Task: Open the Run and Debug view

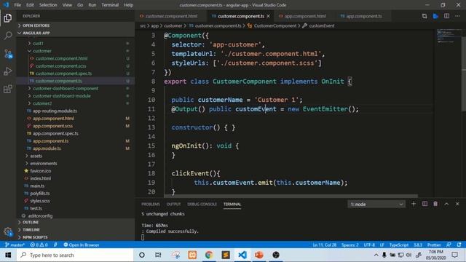Action: pyautogui.click(x=8, y=71)
